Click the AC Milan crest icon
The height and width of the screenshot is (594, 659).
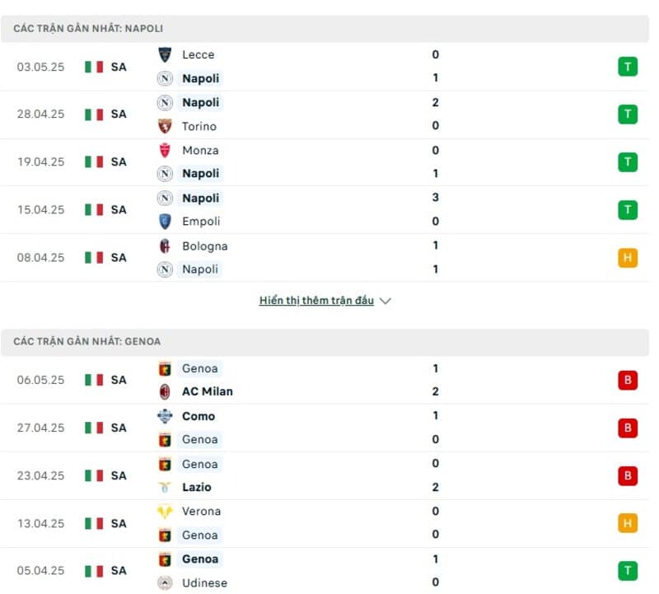click(165, 391)
